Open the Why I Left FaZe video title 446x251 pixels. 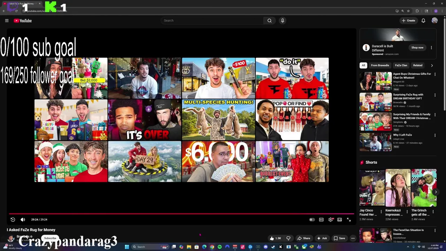[x=402, y=135]
